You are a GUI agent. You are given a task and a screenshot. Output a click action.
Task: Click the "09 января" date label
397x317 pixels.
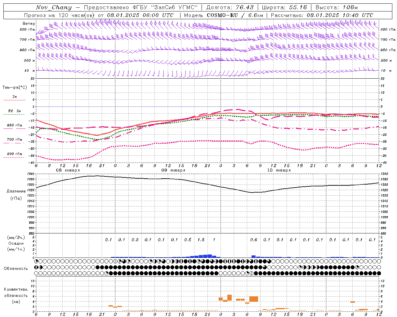(173, 170)
